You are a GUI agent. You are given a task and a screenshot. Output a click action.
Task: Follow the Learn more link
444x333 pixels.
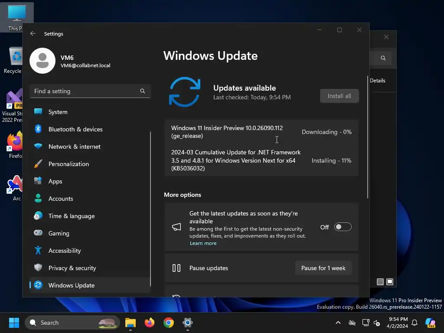(203, 243)
